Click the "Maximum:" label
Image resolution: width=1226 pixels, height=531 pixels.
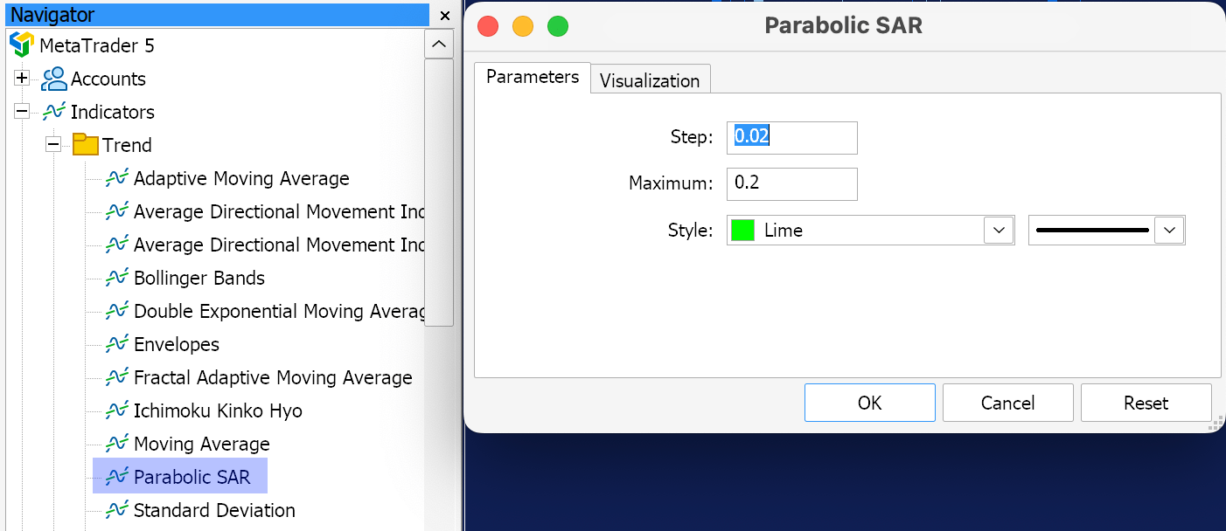672,184
